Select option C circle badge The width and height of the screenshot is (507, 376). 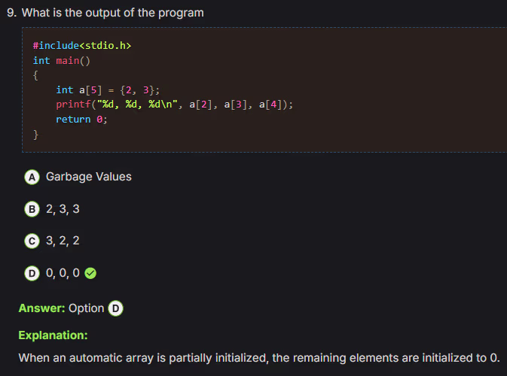coord(32,241)
